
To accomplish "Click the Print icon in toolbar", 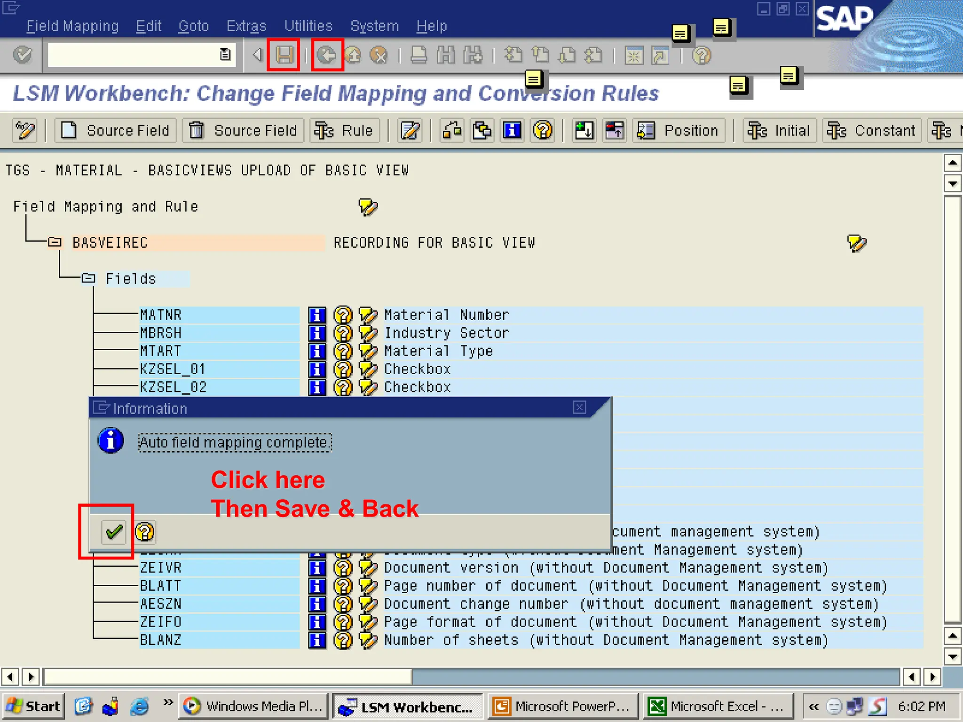I will (418, 55).
